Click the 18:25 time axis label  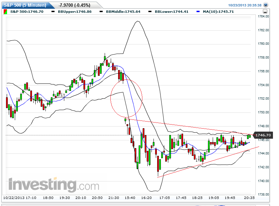pos(197,198)
